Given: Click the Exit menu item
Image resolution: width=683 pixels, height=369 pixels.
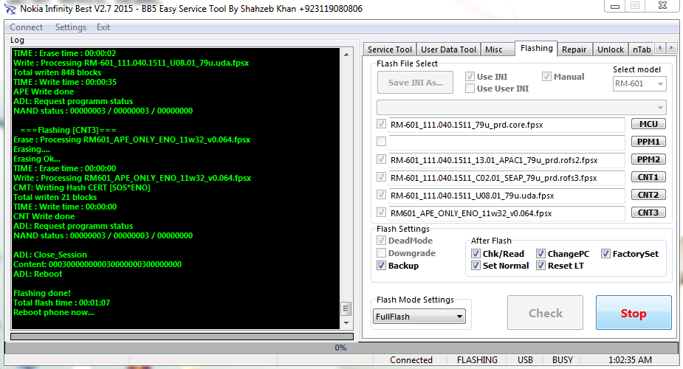Looking at the screenshot, I should point(103,27).
